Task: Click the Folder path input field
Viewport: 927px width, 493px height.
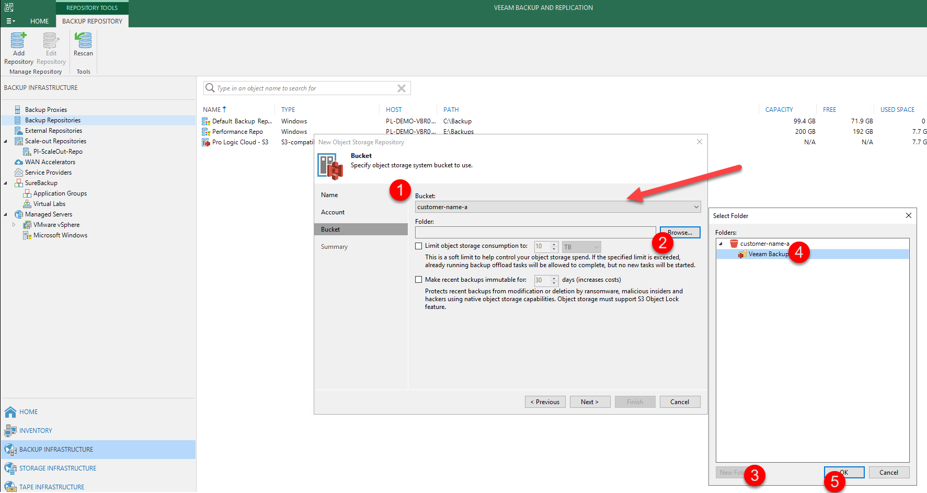Action: [535, 233]
